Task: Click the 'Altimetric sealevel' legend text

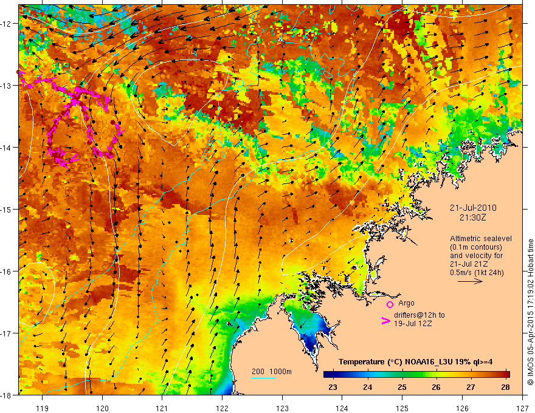Action: [481, 239]
